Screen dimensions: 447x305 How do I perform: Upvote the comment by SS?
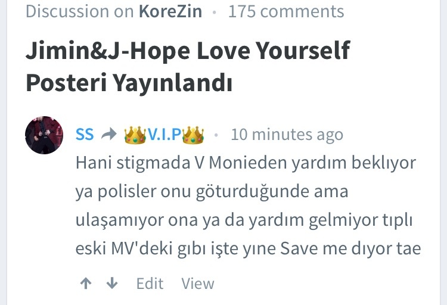click(86, 284)
